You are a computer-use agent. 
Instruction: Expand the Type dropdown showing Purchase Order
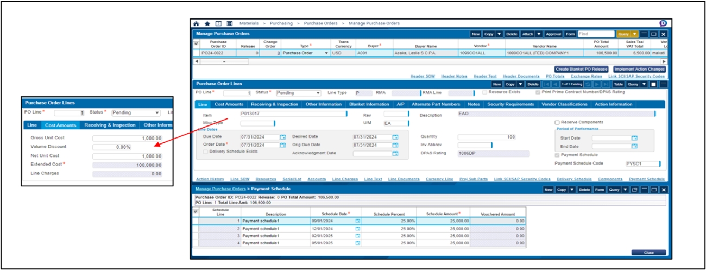click(326, 53)
